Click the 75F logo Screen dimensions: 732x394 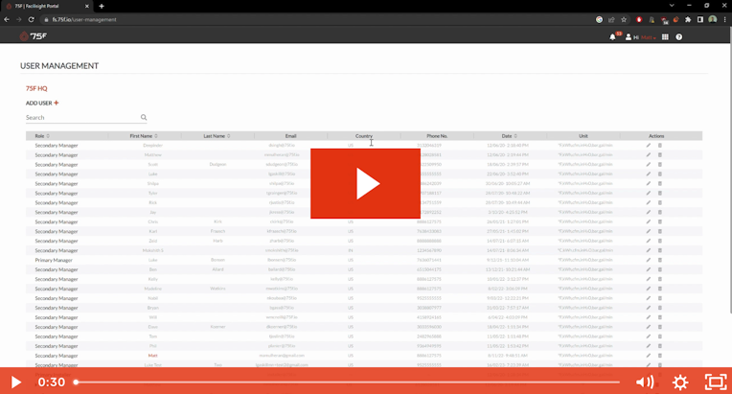click(34, 35)
